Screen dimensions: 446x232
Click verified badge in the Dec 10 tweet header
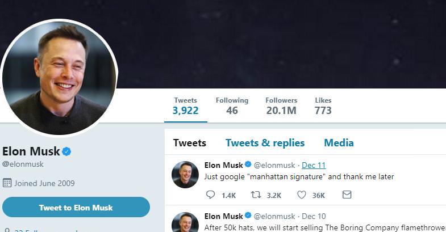[248, 215]
